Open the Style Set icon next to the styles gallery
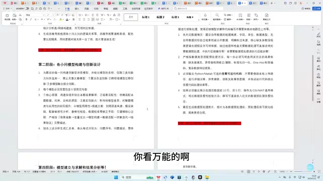Screen dimensions: 323x181 (205, 16)
